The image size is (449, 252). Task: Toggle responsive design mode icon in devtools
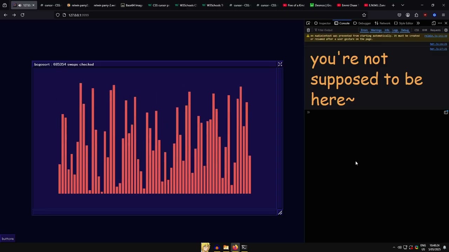click(x=434, y=23)
